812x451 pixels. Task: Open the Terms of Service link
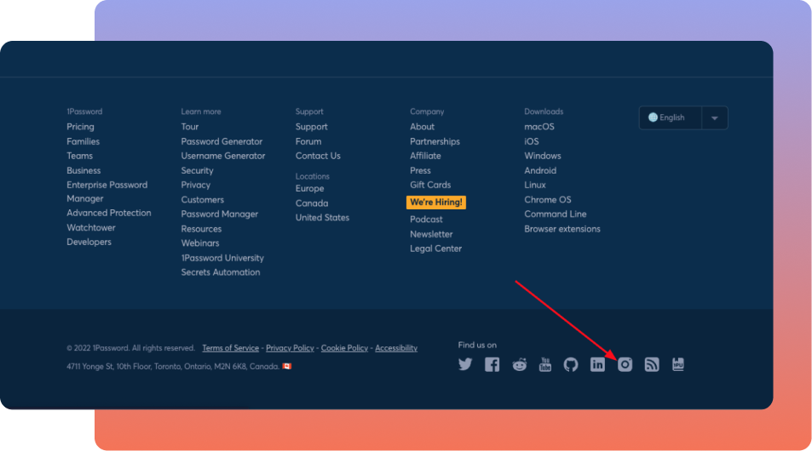[x=230, y=348]
